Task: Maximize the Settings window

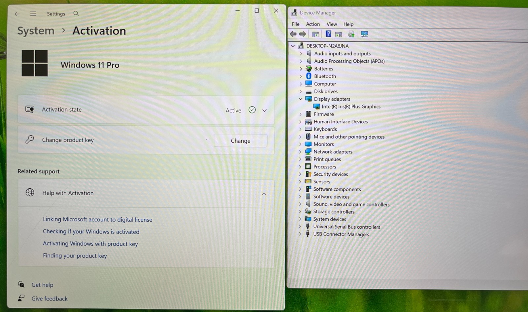Action: (257, 11)
